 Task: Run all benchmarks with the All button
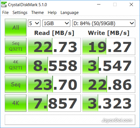click(x=16, y=27)
